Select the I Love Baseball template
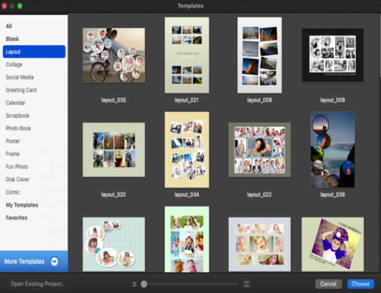 click(332, 245)
